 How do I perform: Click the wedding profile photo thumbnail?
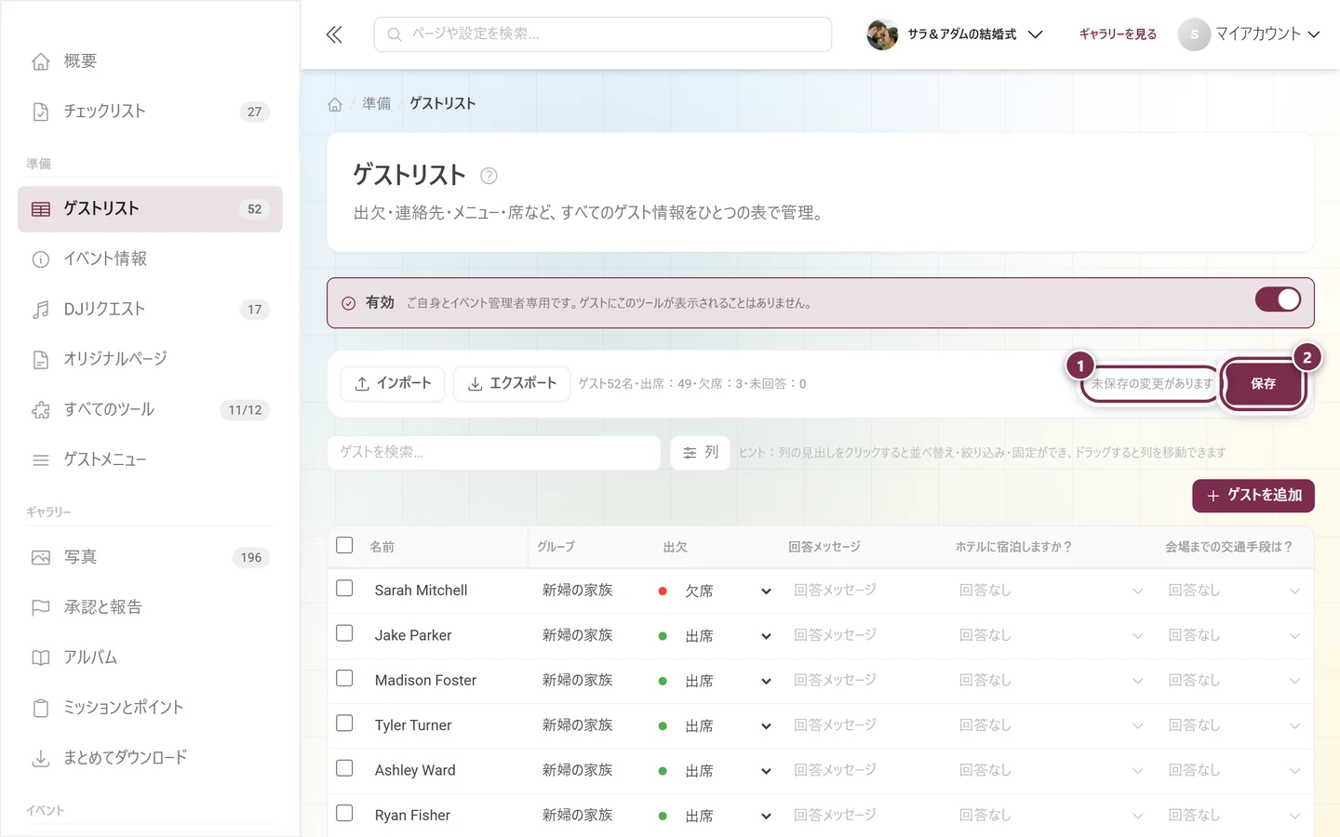[882, 34]
